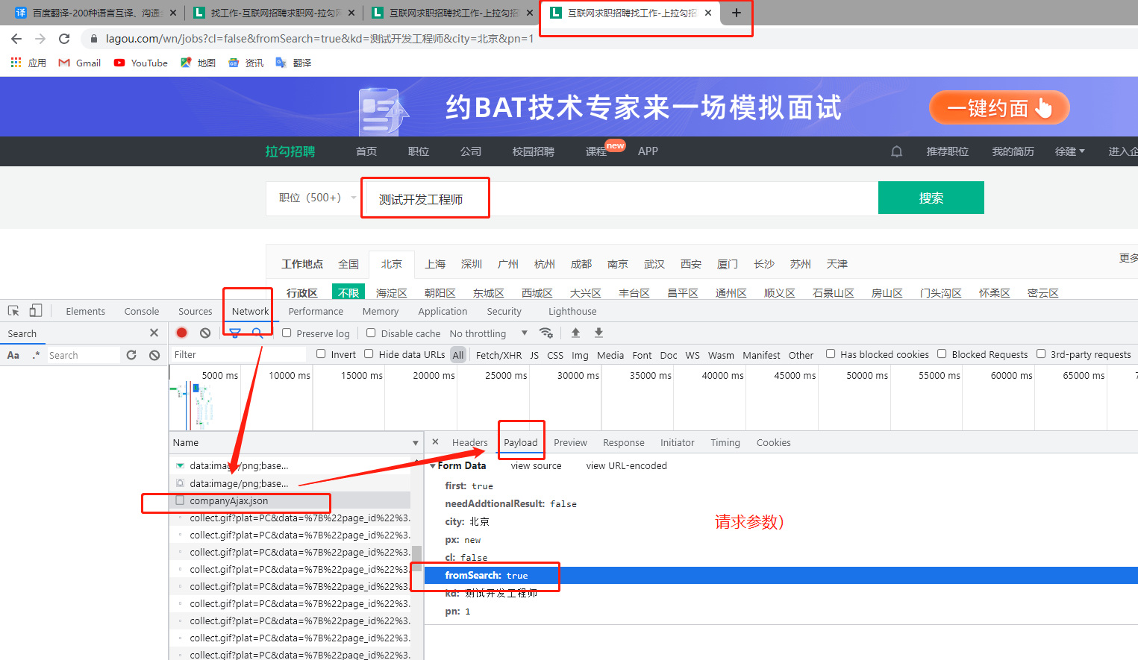The width and height of the screenshot is (1138, 660).
Task: Go back in browser history
Action: point(16,39)
